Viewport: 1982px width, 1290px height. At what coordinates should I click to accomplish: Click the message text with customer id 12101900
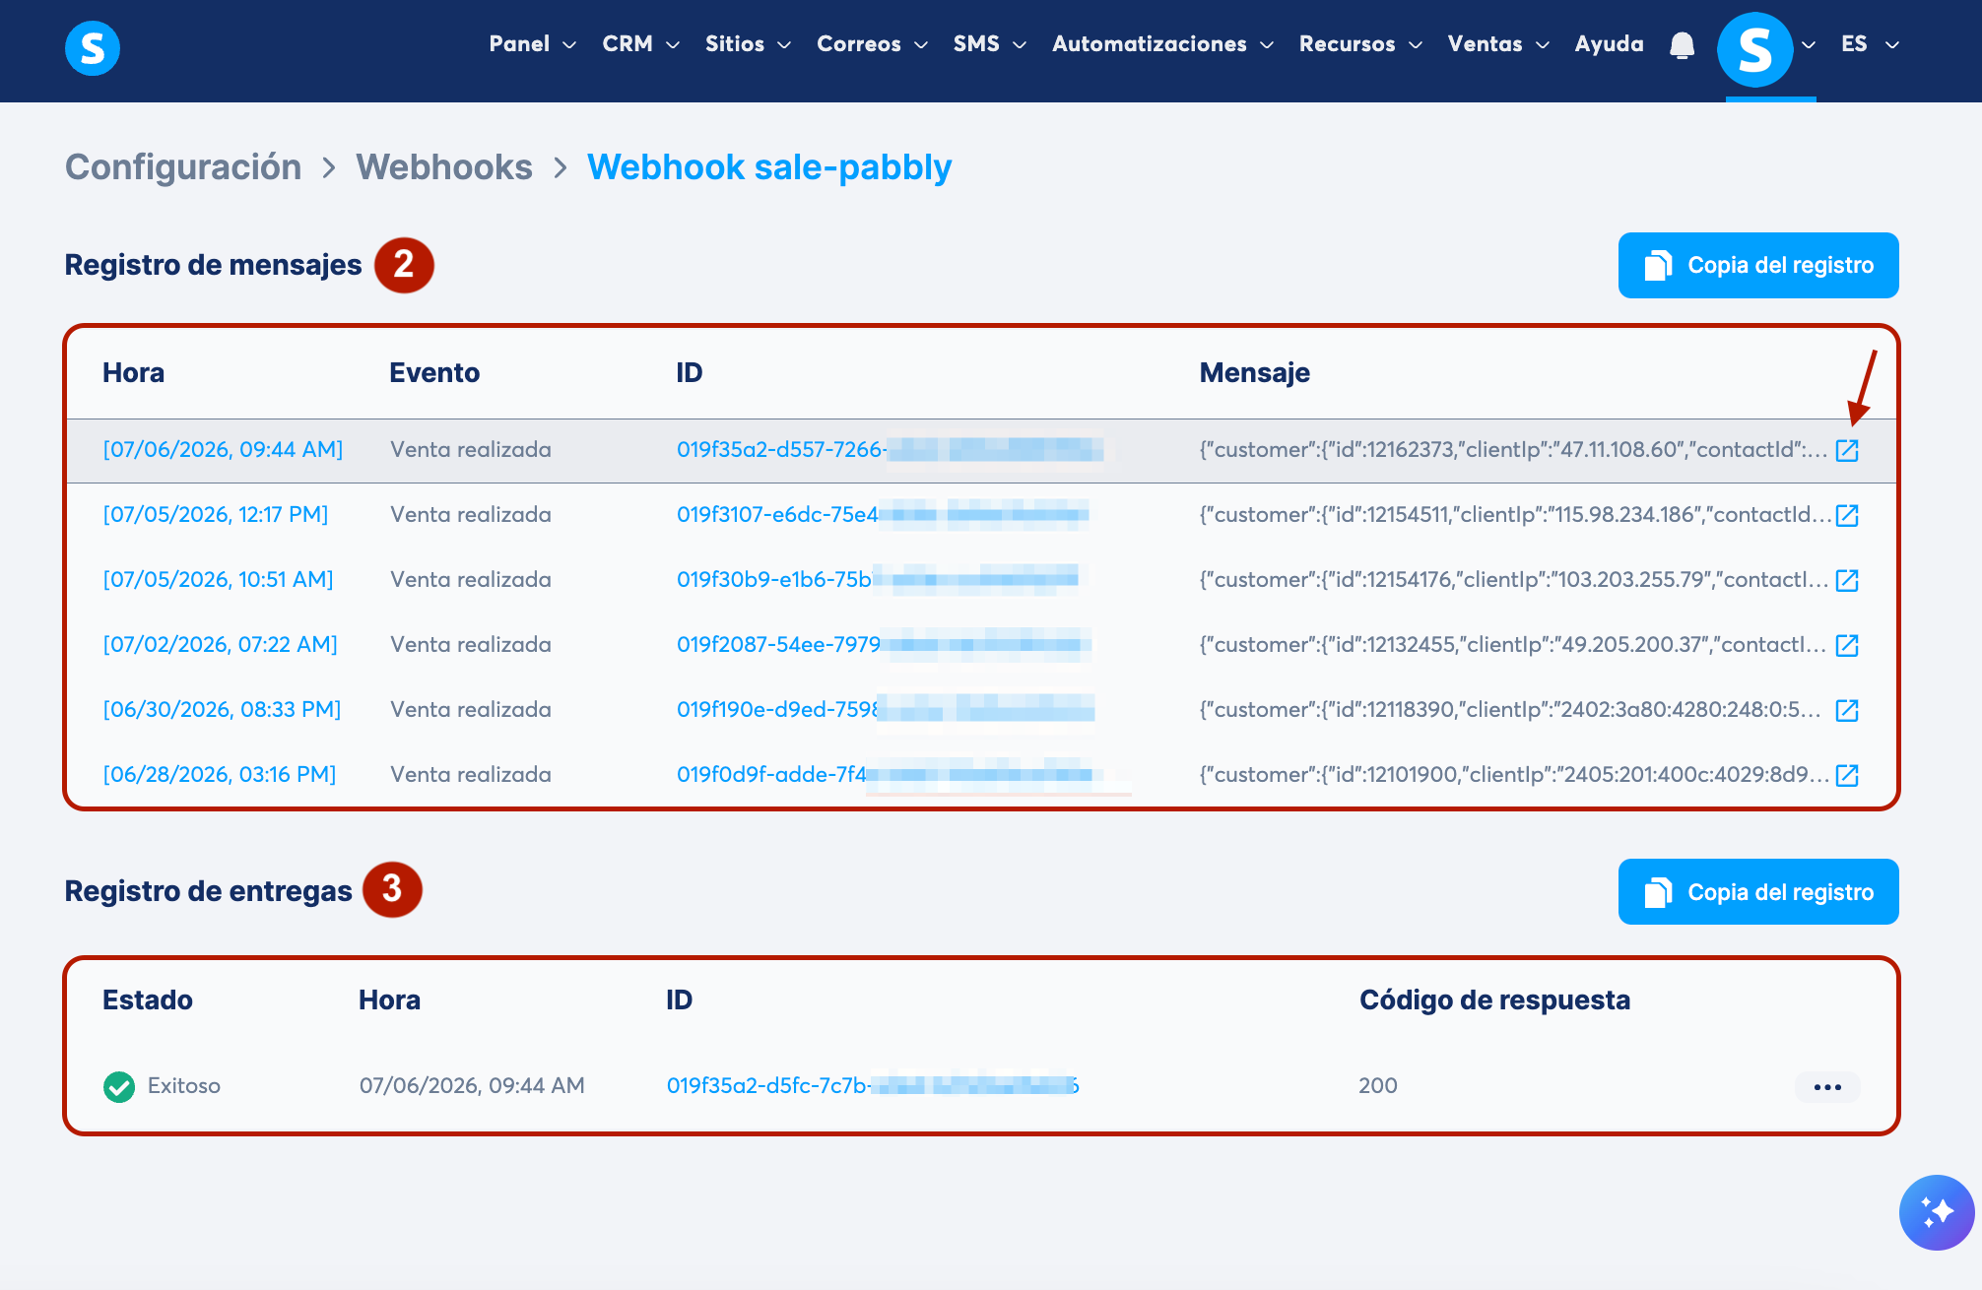1514,775
